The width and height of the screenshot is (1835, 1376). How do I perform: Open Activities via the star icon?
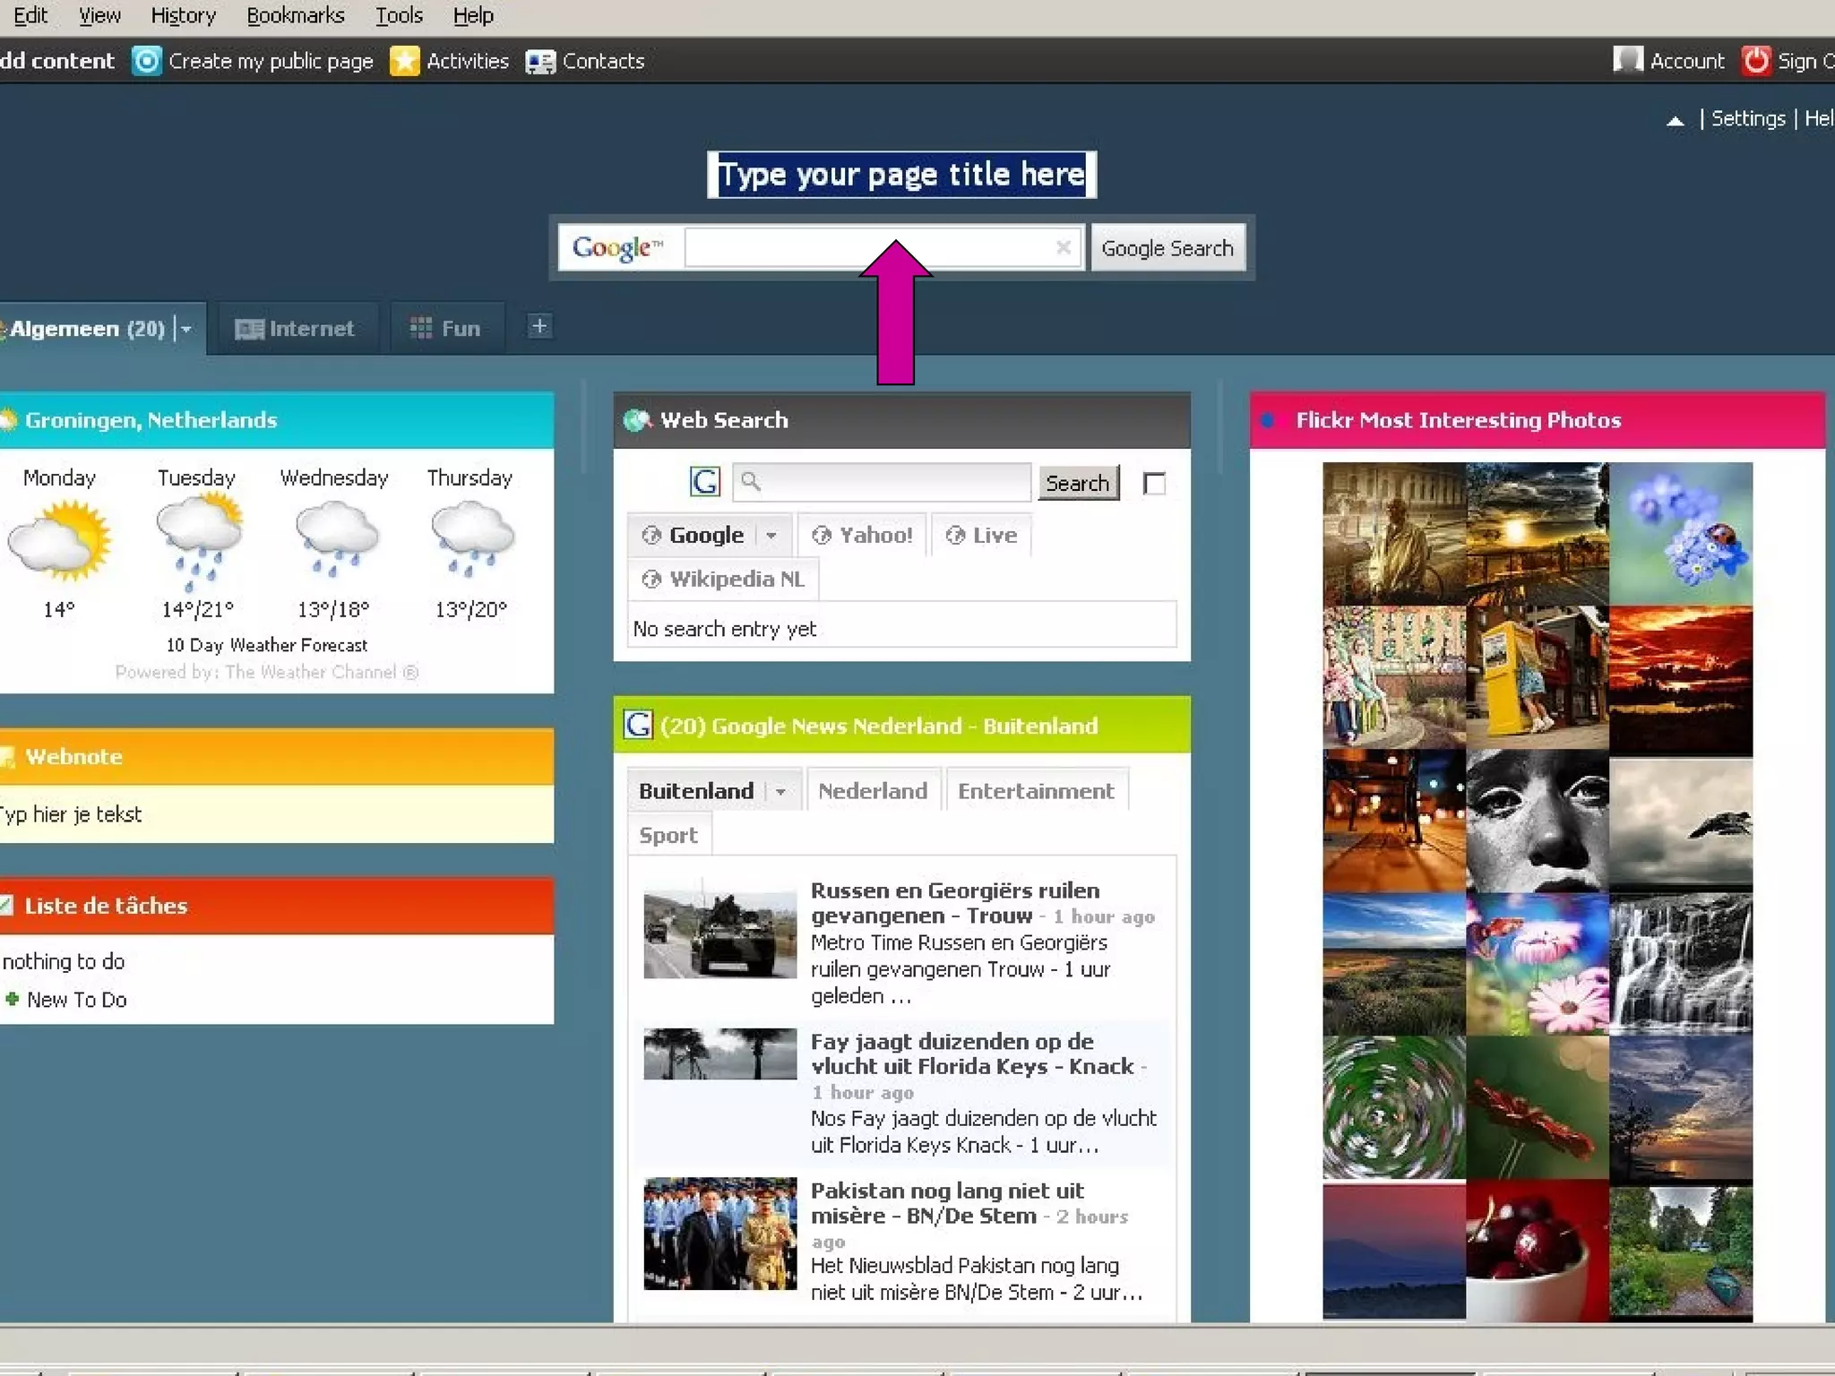[405, 61]
